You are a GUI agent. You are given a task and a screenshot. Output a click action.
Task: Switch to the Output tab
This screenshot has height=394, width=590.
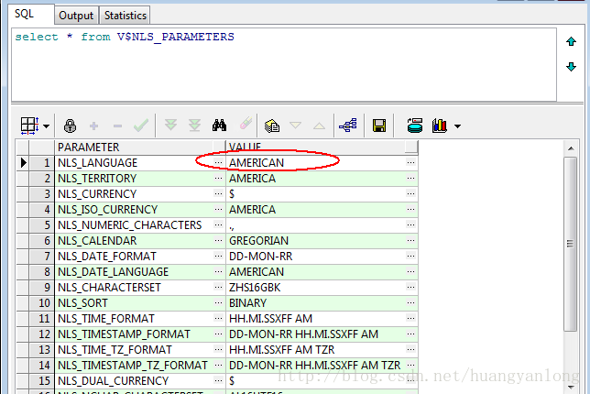[x=76, y=16]
